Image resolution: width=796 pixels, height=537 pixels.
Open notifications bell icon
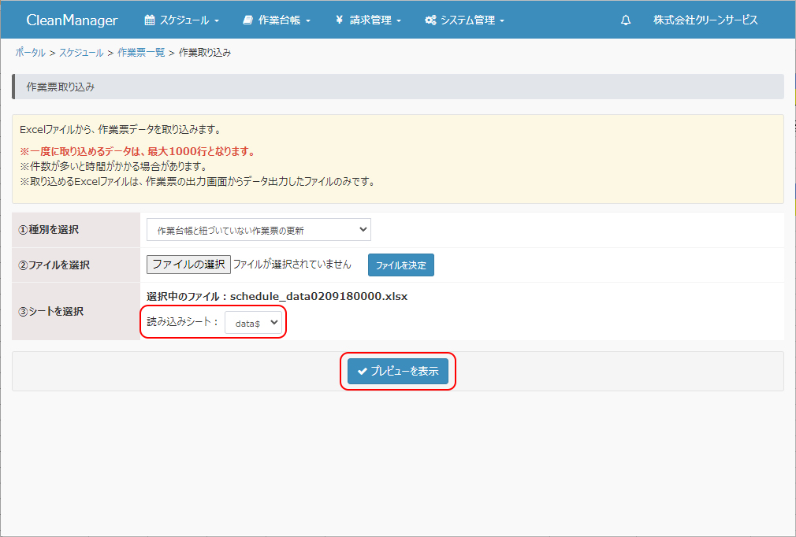tap(626, 20)
